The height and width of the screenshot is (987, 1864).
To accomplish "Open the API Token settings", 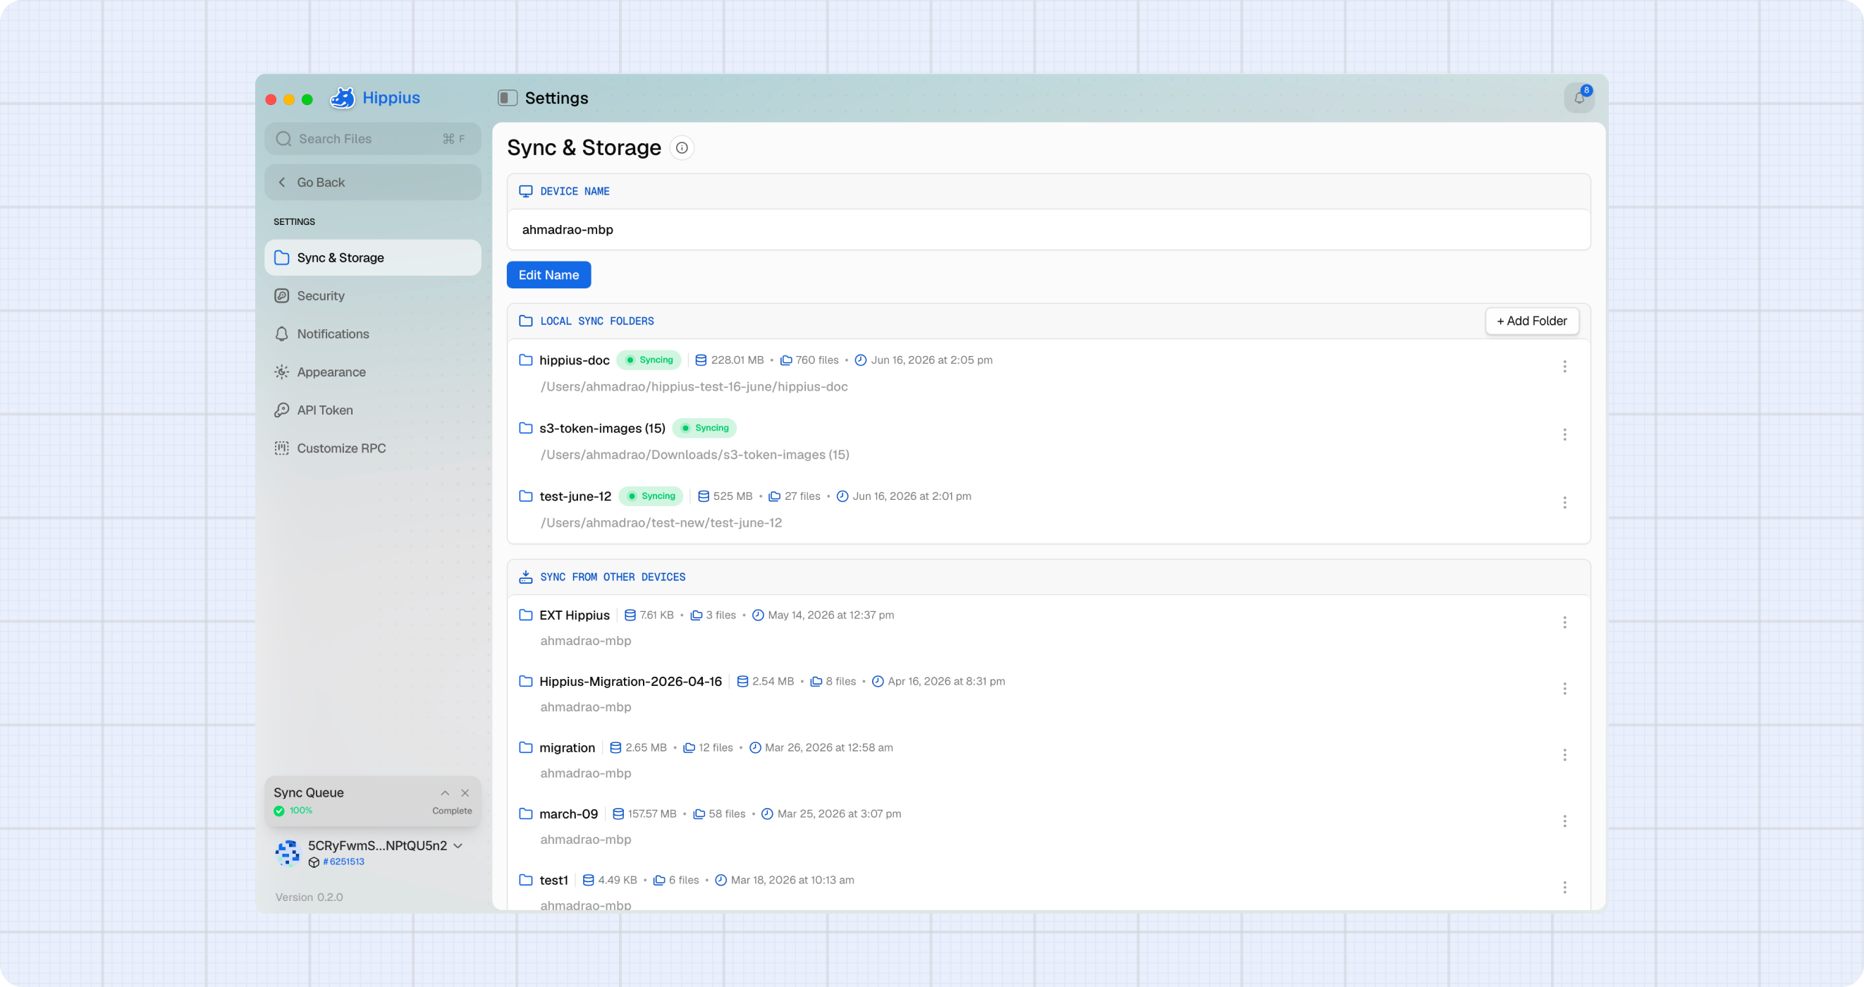I will click(373, 410).
